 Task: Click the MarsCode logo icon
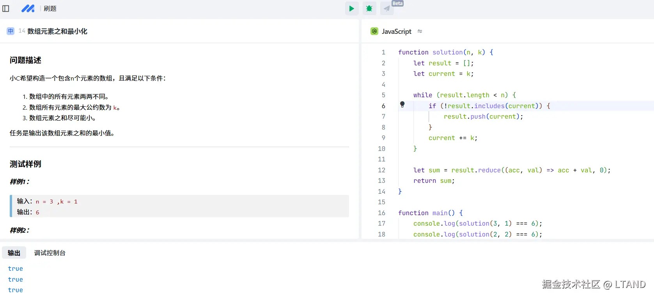(28, 9)
